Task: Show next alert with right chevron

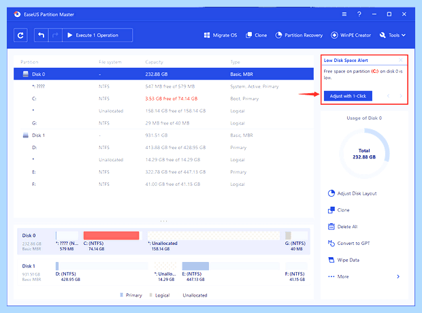Action: point(401,96)
